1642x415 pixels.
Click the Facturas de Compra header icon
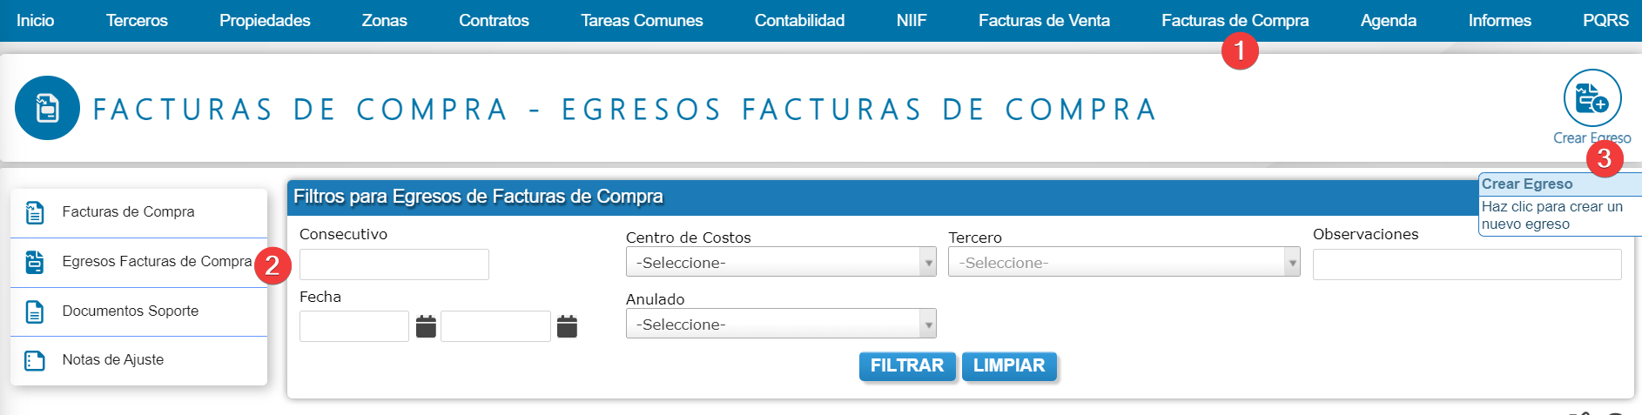47,108
